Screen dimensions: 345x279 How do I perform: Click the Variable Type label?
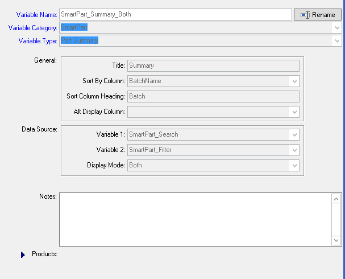click(38, 41)
